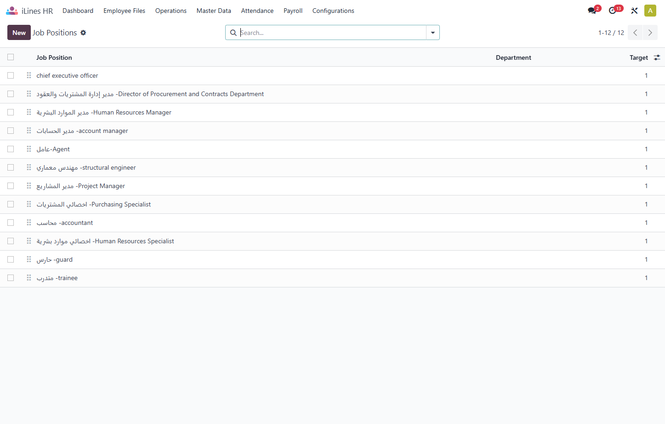
Task: Grab the drag handle for Human Resources Manager
Action: tap(29, 112)
